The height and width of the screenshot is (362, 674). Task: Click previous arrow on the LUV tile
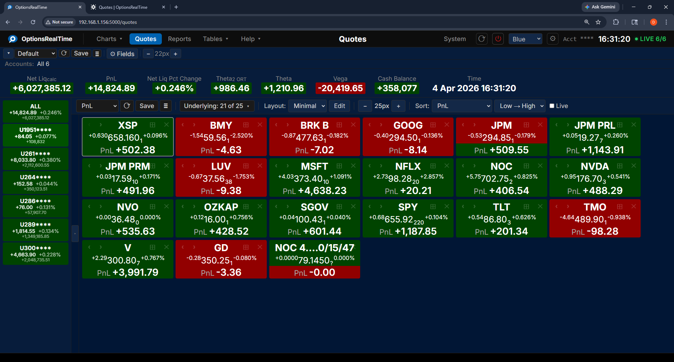coord(183,166)
